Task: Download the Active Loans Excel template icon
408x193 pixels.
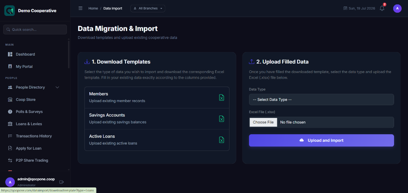Action: click(222, 140)
